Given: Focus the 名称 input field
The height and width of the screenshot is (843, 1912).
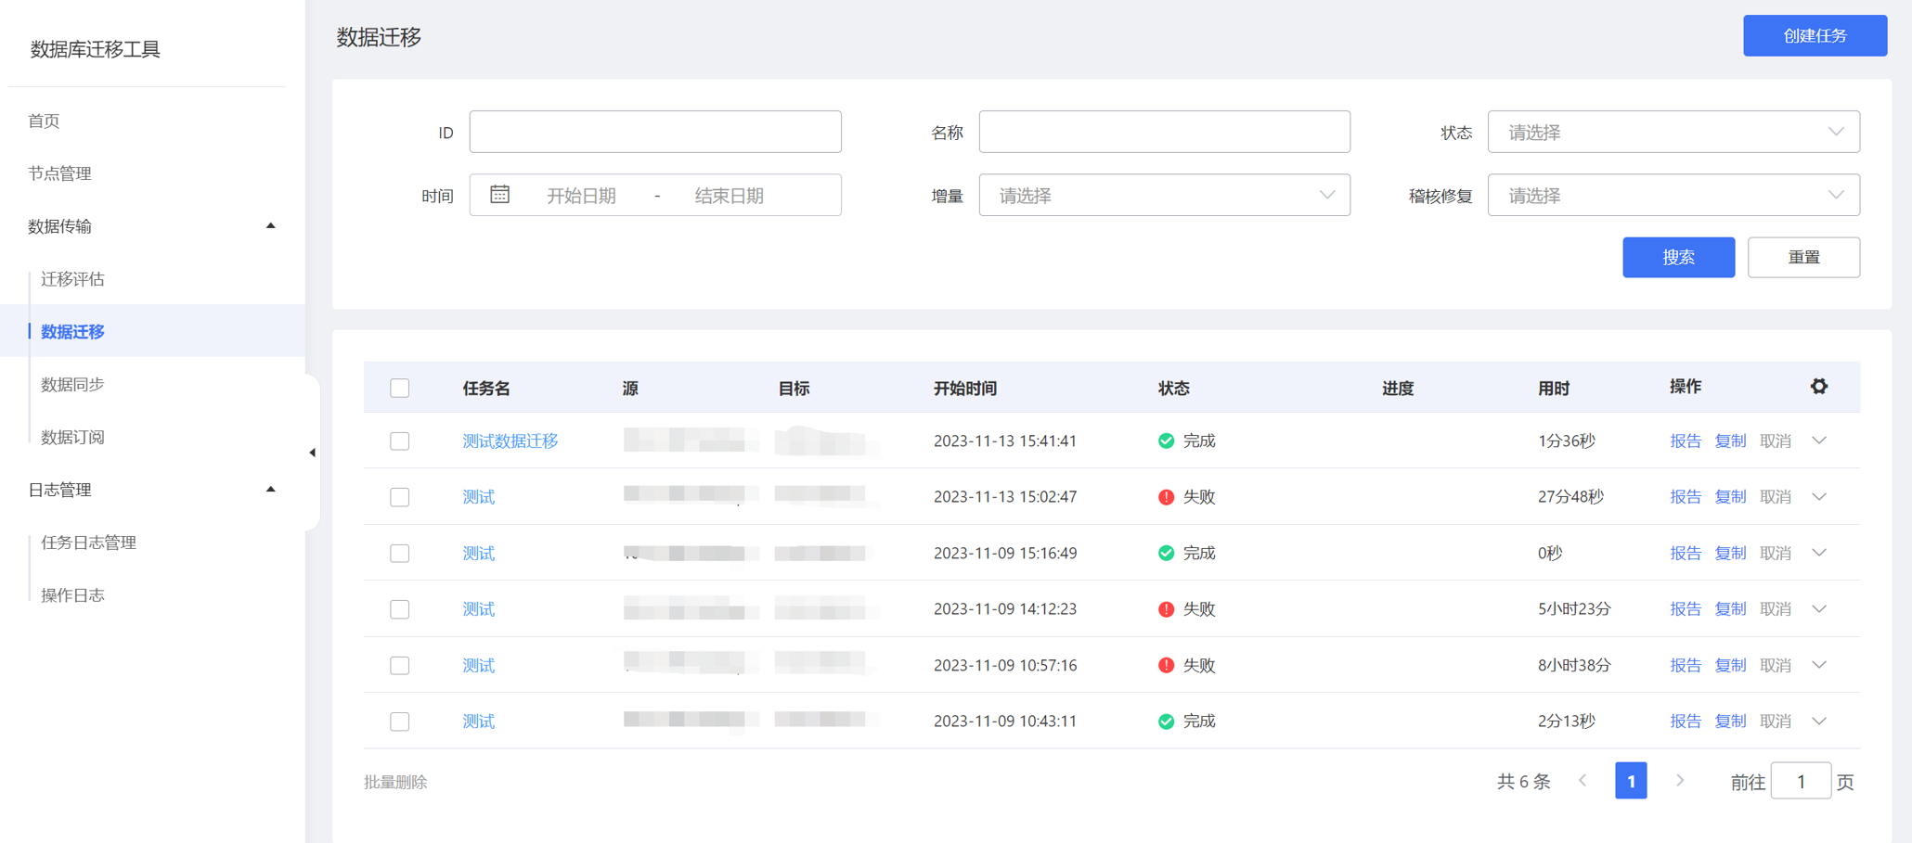Looking at the screenshot, I should 1164,132.
